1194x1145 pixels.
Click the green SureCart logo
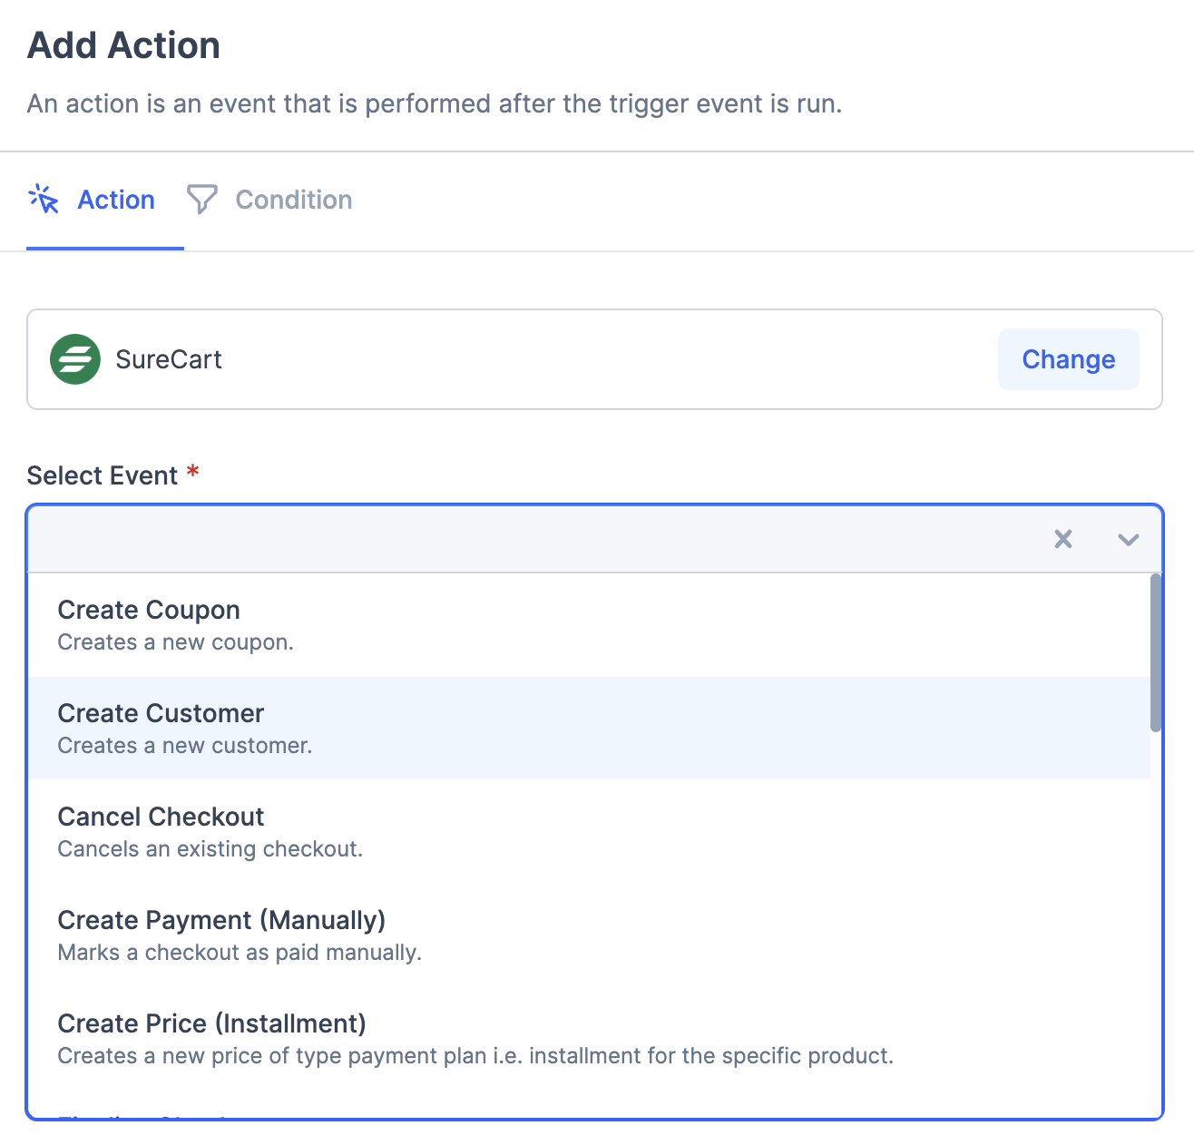point(75,359)
